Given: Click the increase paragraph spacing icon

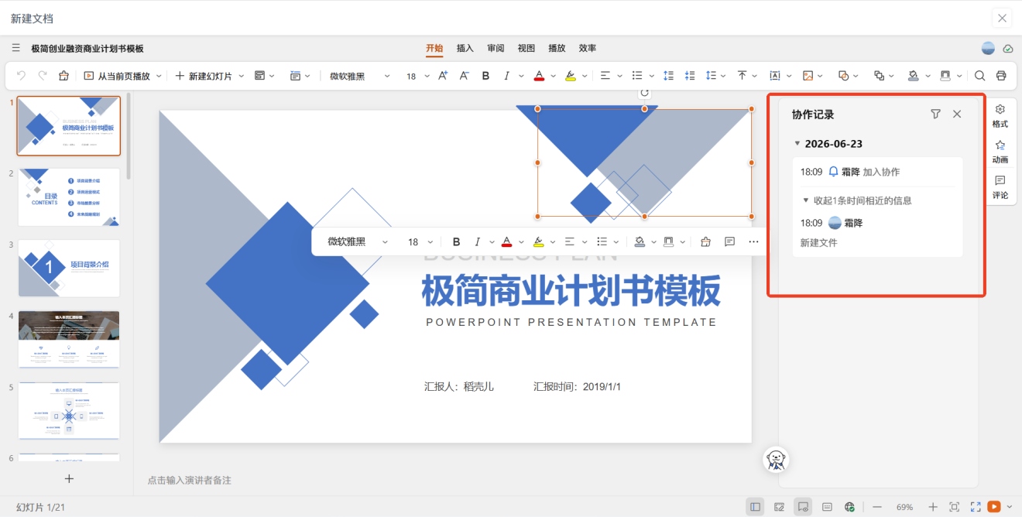Looking at the screenshot, I should 669,76.
